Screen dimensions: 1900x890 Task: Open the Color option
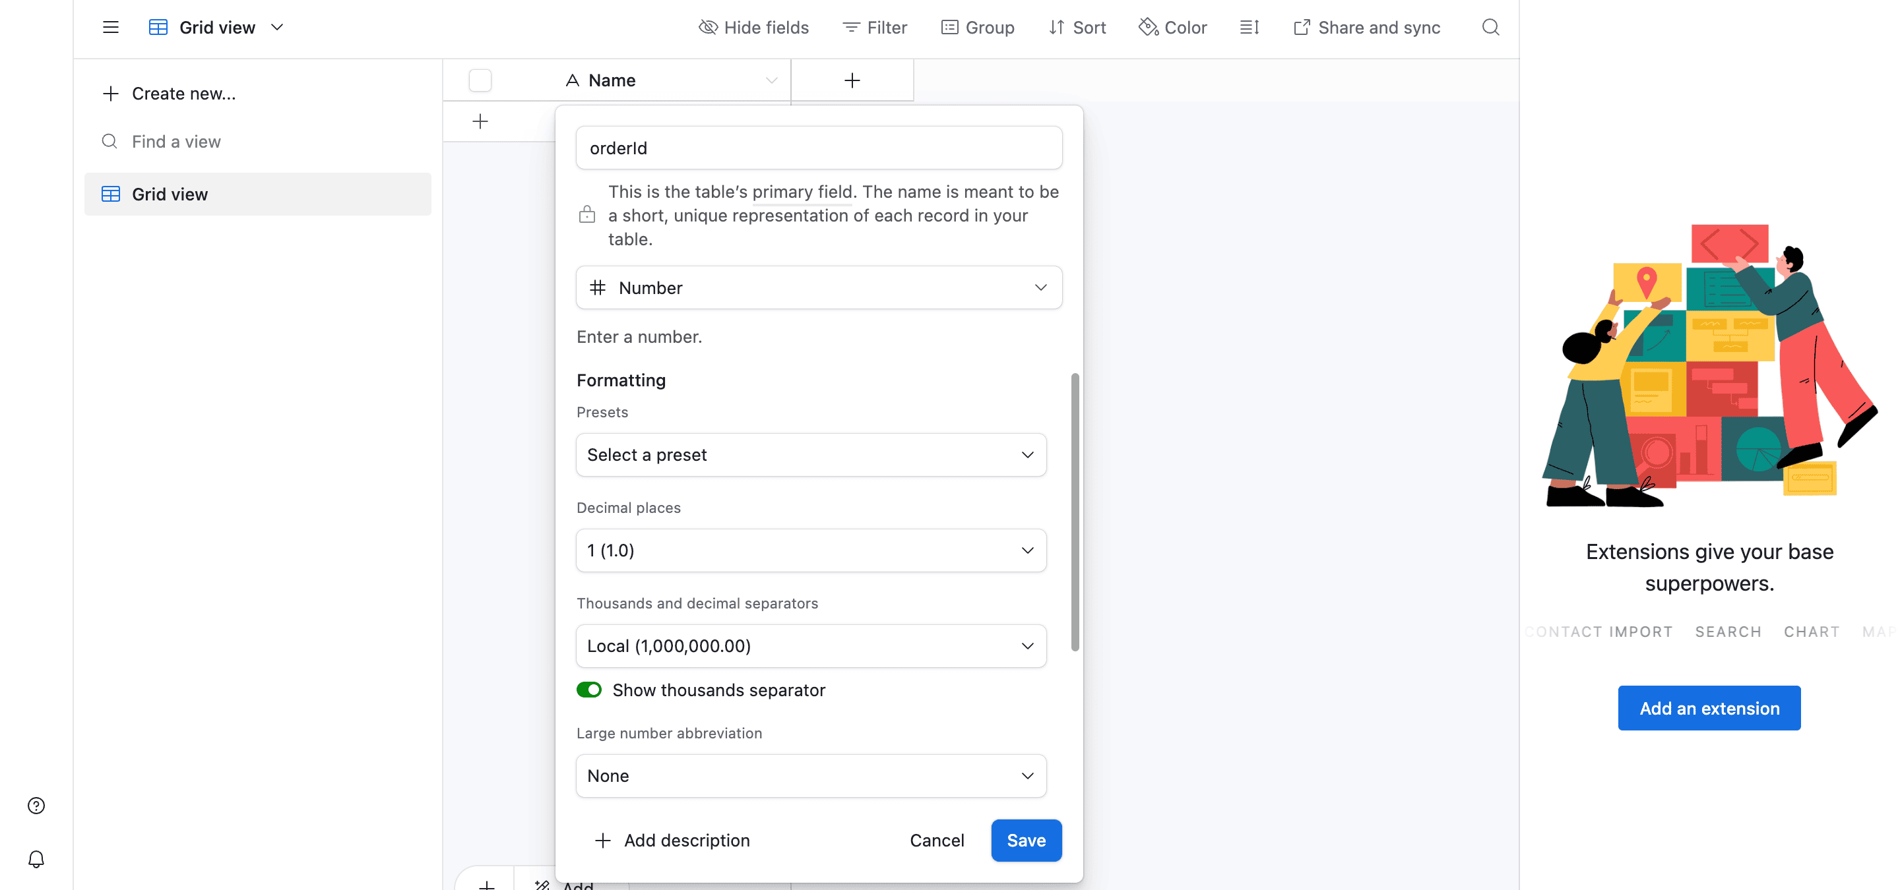(x=1173, y=27)
